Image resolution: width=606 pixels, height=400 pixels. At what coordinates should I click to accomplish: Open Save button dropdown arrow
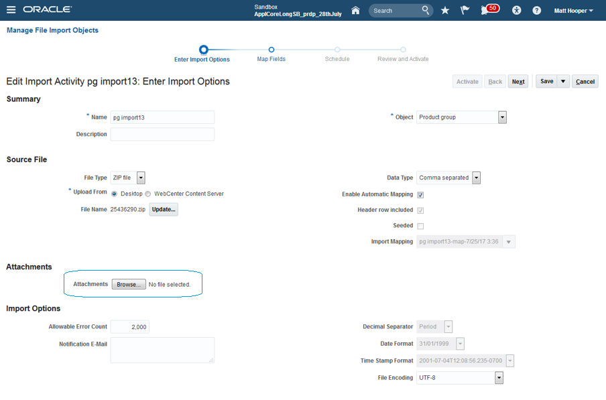coord(563,82)
